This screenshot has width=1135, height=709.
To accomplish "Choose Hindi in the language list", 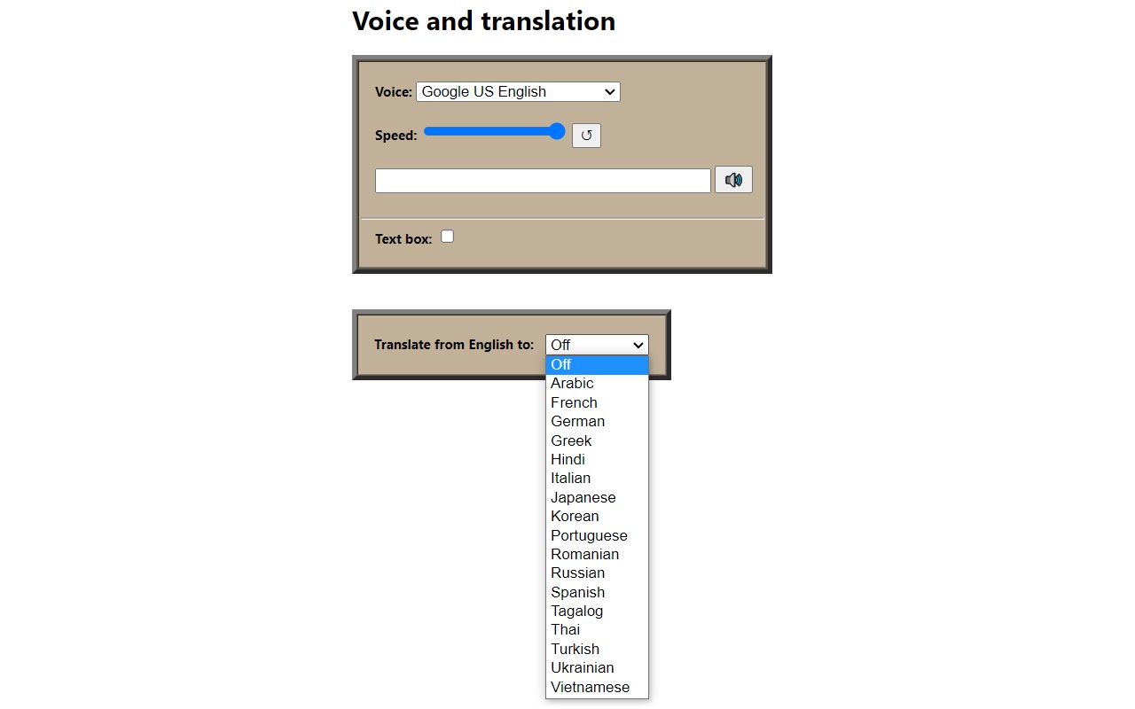I will 567,459.
